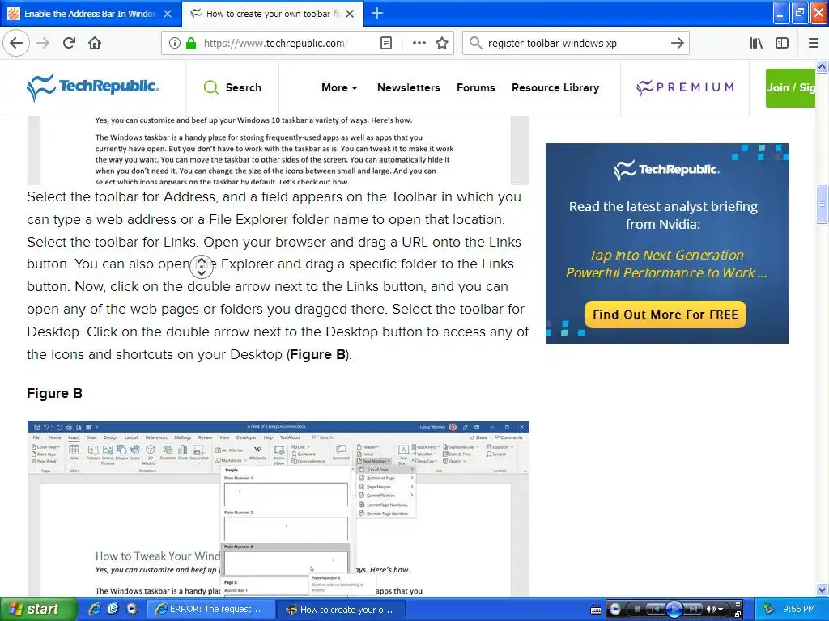Restore the full Windows Media Player window
This screenshot has width=829, height=621.
click(x=738, y=615)
